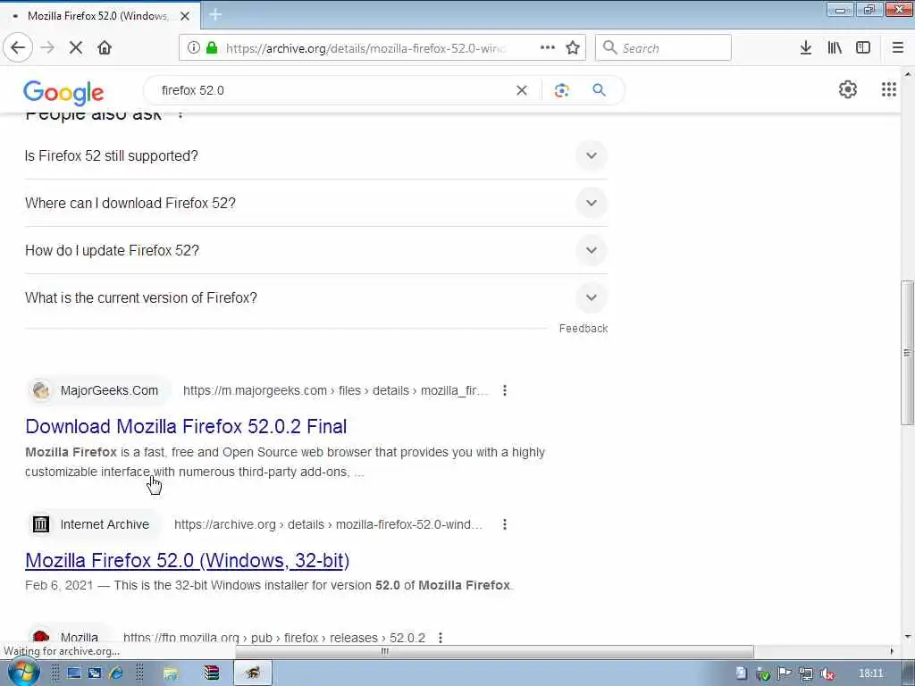Screen dimensions: 915x686
Task: Click the horizontal scrollbar right arrow
Action: (892, 651)
